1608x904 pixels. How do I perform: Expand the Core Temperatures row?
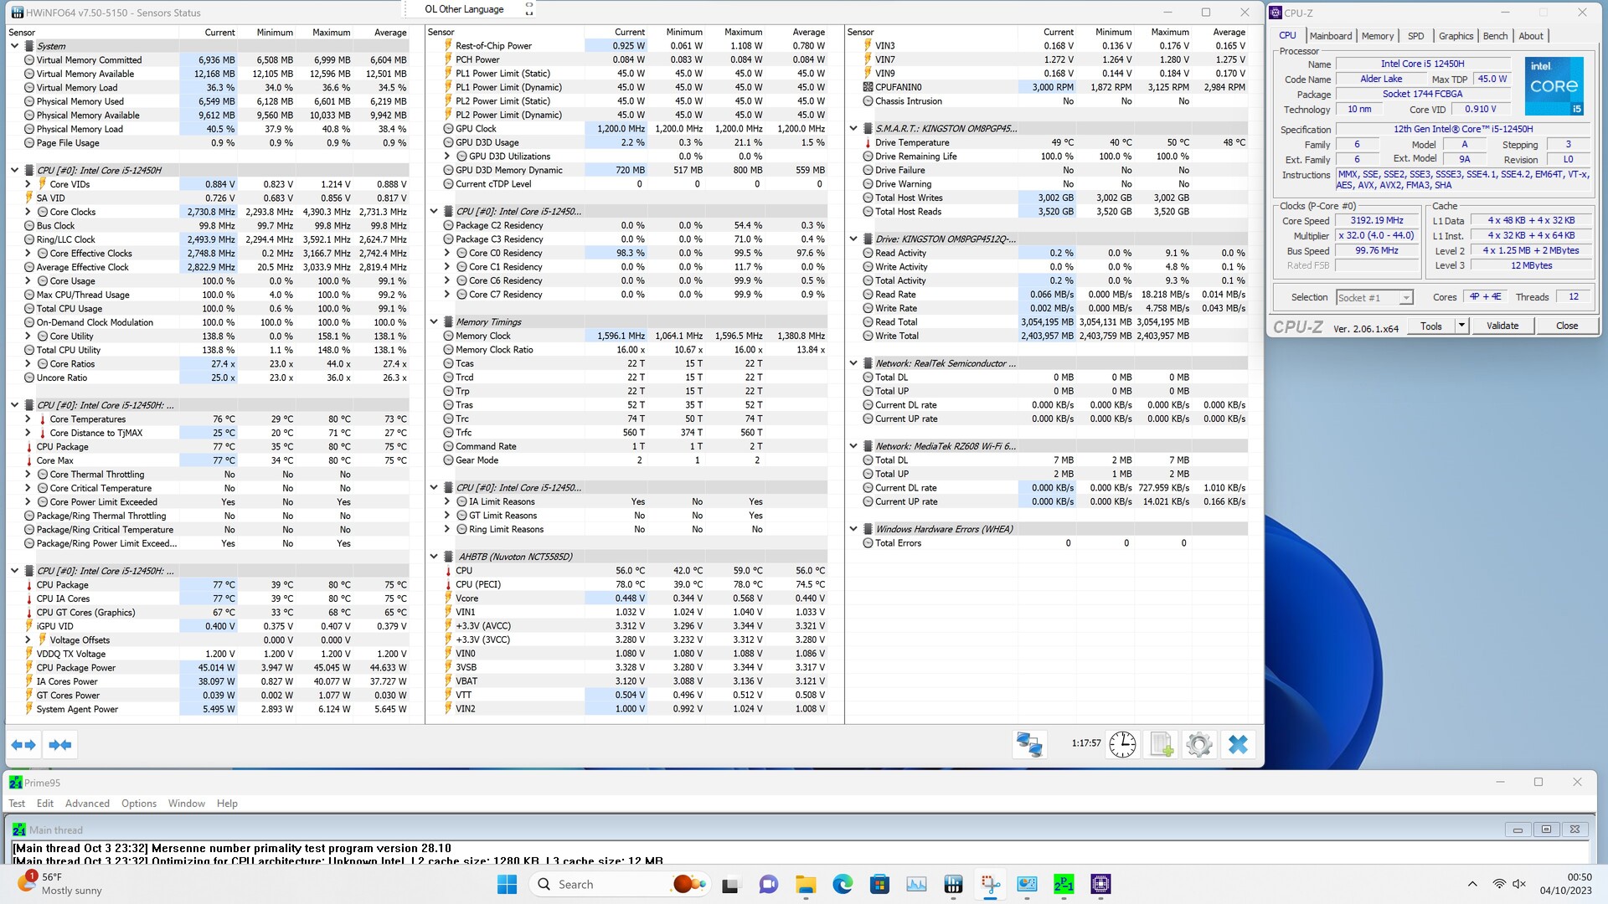[x=28, y=419]
